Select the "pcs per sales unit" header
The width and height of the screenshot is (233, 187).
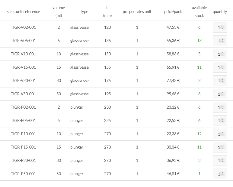point(137,12)
